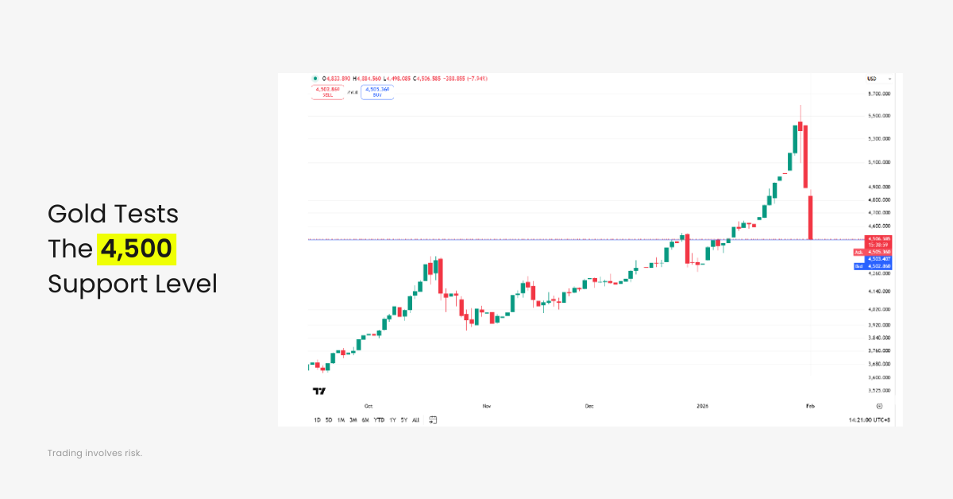Screen dimensions: 953x499
Task: Switch to the YTD range
Action: click(379, 420)
